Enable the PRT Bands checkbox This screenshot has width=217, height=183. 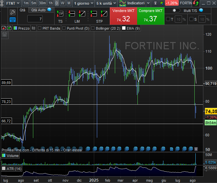[40, 28]
